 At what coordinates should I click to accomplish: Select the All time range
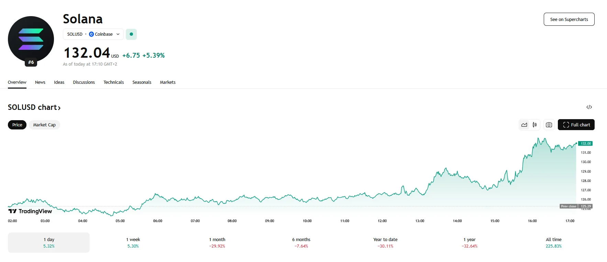553,242
